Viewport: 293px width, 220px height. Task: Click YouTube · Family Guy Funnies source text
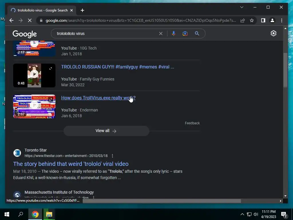click(x=88, y=79)
